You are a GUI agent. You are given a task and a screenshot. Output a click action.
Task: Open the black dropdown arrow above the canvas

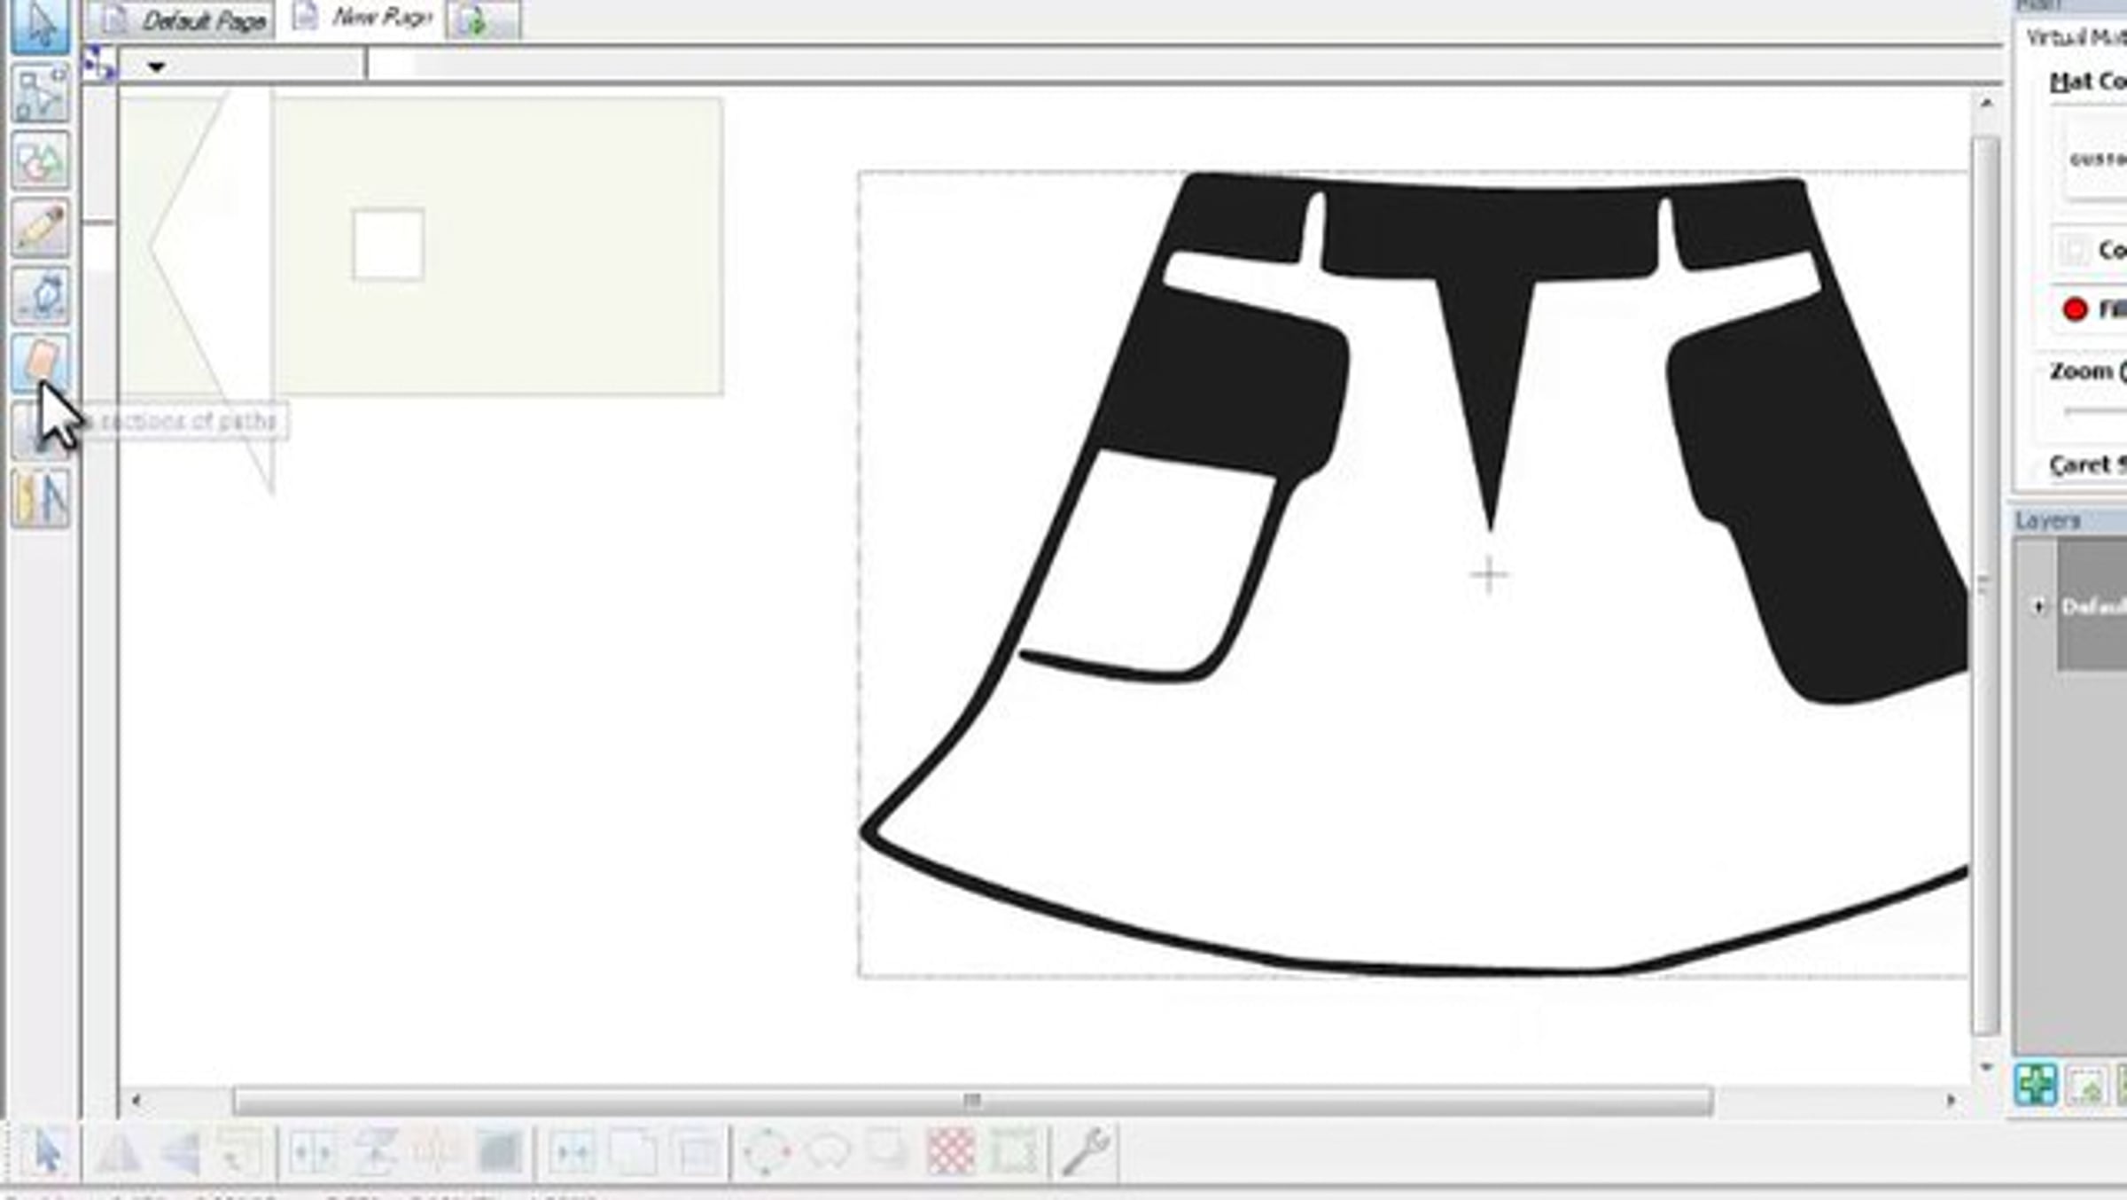[x=157, y=66]
